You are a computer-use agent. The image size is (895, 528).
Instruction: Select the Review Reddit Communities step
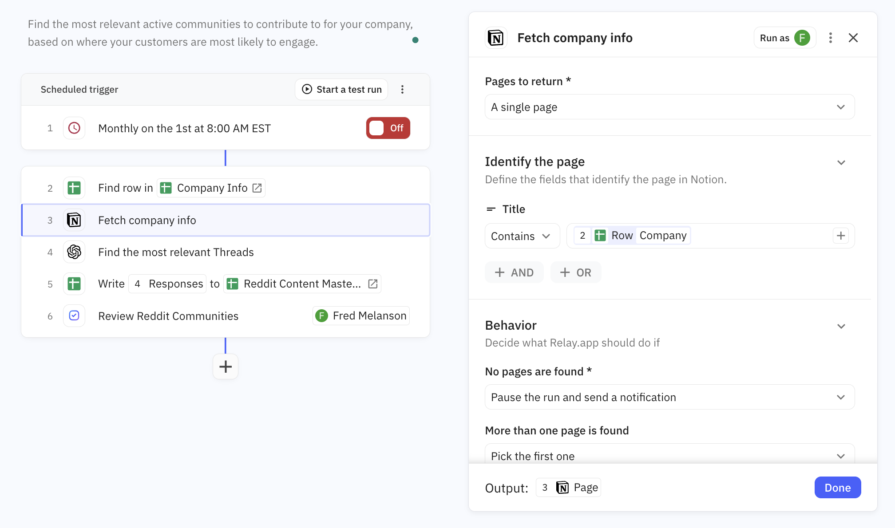168,316
